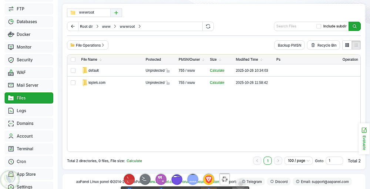Open the Databases sidebar item
370x189 pixels.
tap(29, 22)
